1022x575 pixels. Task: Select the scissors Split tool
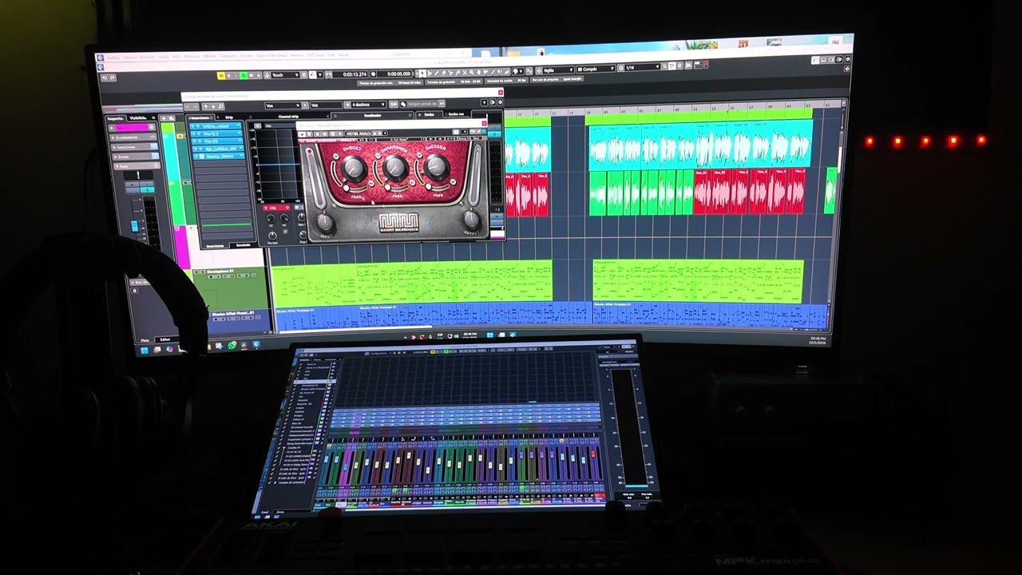[x=451, y=73]
